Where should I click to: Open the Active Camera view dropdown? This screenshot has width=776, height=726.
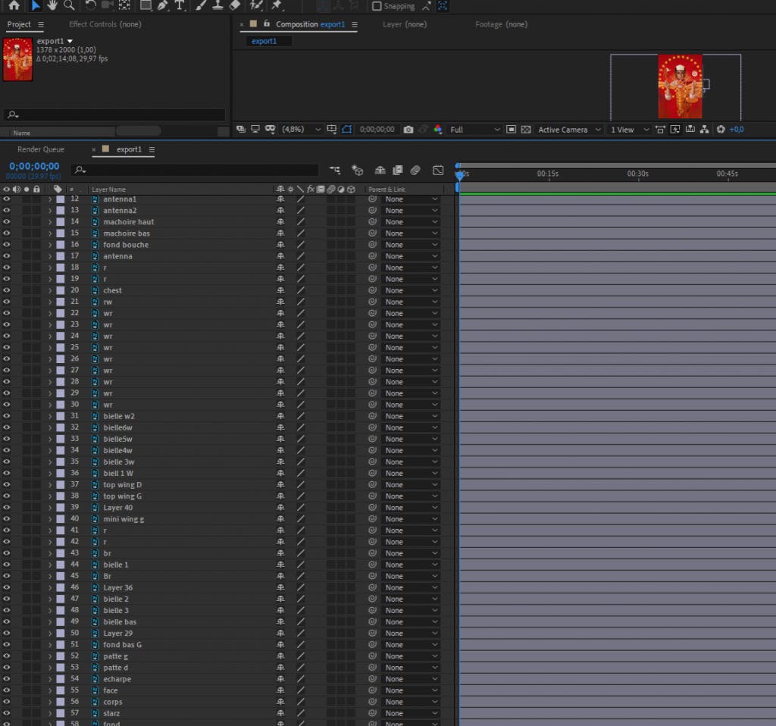pos(569,130)
